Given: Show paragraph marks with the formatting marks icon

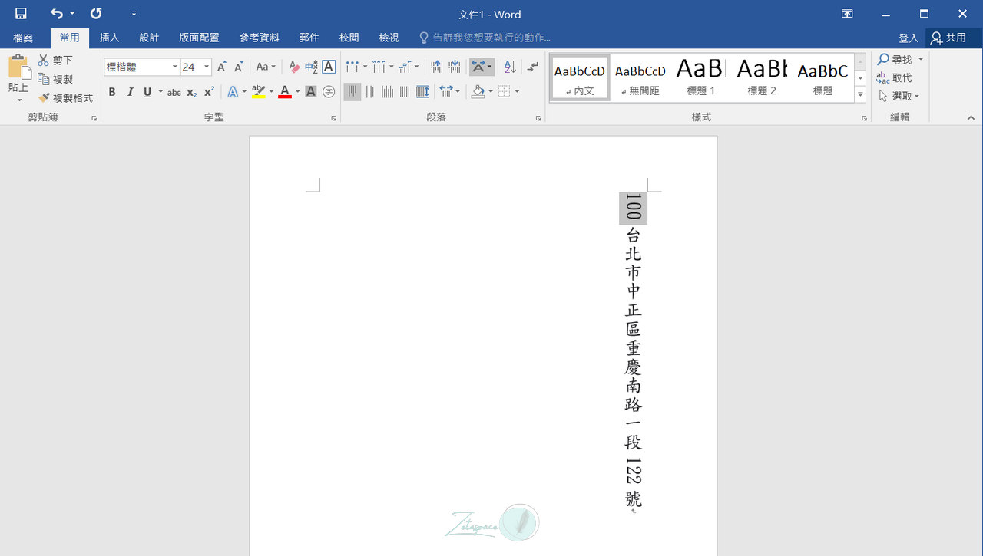Looking at the screenshot, I should (533, 67).
